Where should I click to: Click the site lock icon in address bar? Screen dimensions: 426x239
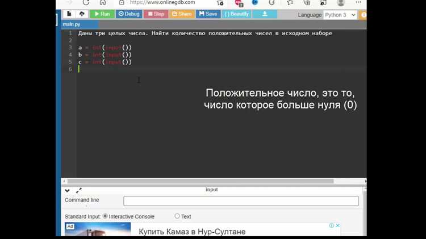click(122, 2)
